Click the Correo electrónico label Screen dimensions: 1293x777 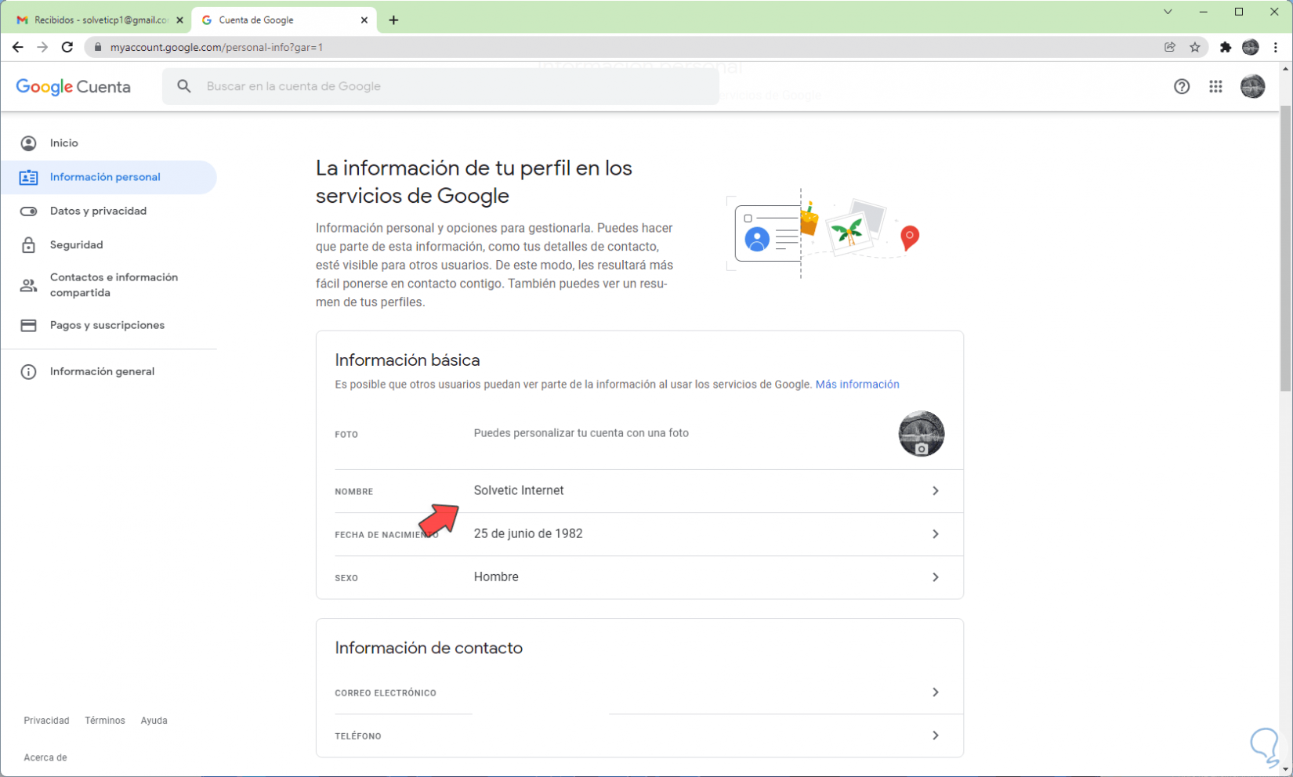tap(386, 693)
